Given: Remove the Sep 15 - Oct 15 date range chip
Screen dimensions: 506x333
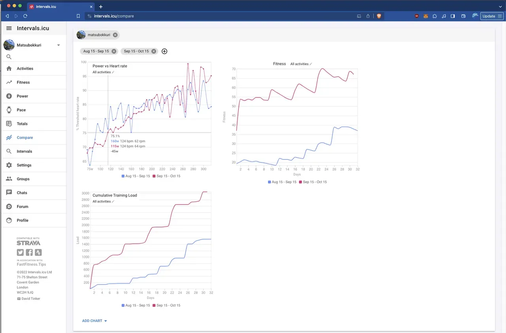Looking at the screenshot, I should coord(154,51).
